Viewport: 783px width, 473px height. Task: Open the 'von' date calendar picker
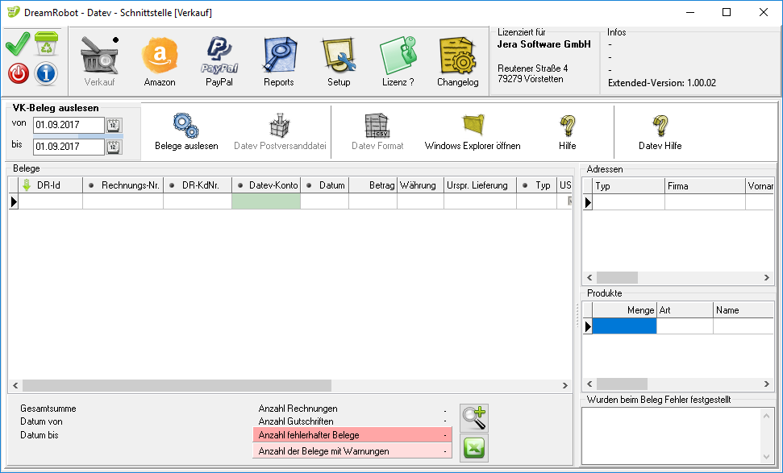(114, 125)
